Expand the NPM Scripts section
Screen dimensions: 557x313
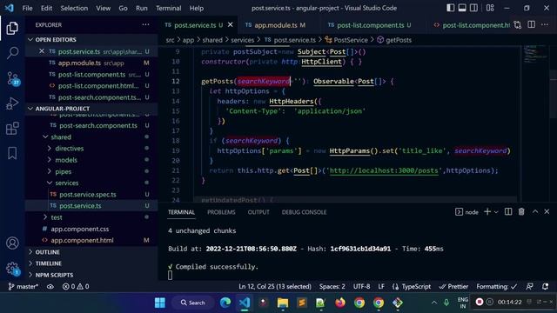coord(91,275)
